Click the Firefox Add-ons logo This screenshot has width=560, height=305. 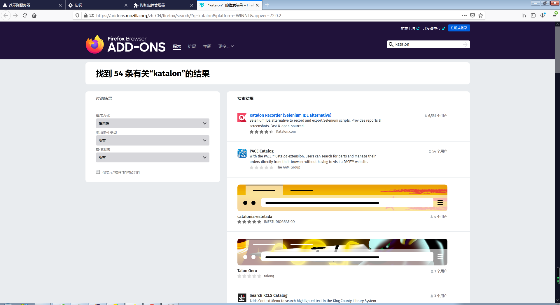point(125,44)
